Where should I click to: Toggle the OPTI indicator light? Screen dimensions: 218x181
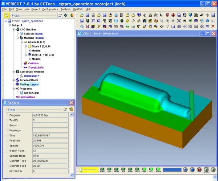click(151, 170)
